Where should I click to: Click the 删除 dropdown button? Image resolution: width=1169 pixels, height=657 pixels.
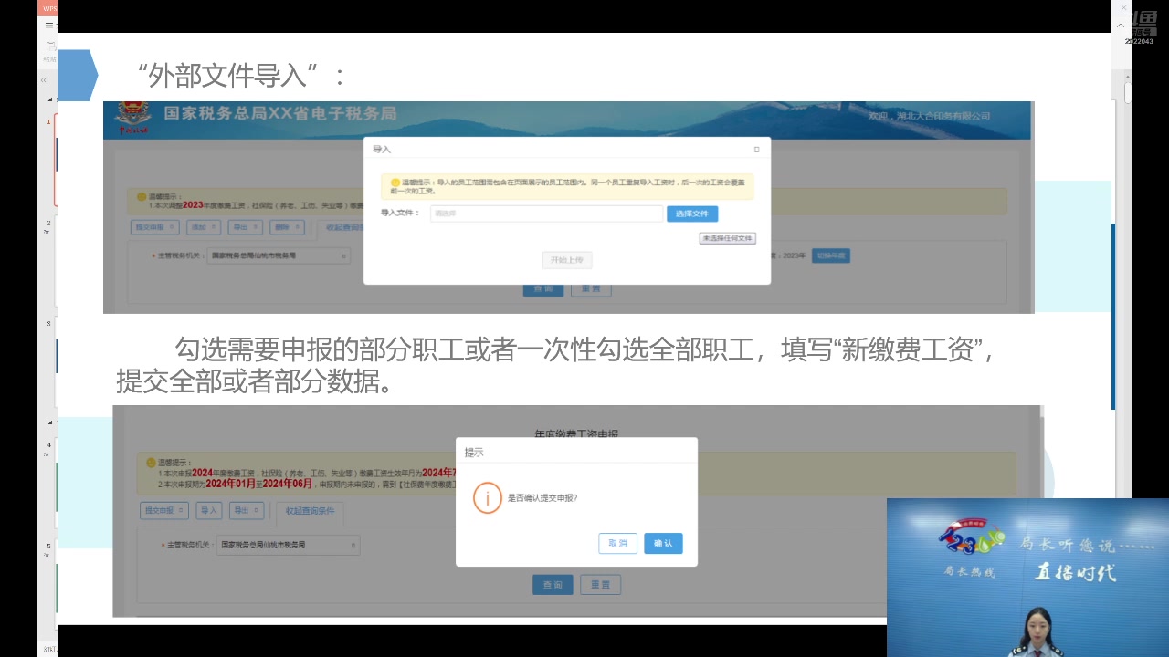pyautogui.click(x=288, y=227)
